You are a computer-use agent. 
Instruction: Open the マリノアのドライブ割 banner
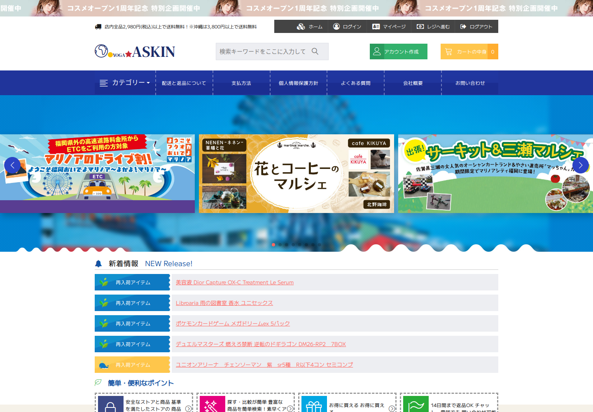tap(97, 173)
